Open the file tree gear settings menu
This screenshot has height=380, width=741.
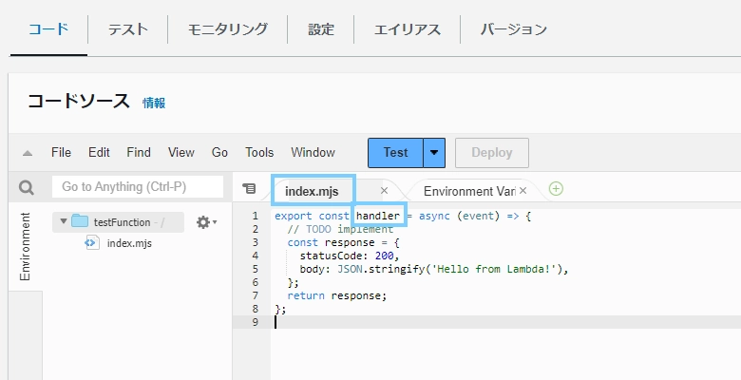click(206, 222)
